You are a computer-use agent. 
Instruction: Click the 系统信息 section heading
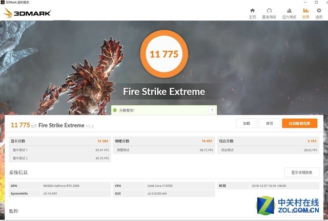tap(18, 172)
